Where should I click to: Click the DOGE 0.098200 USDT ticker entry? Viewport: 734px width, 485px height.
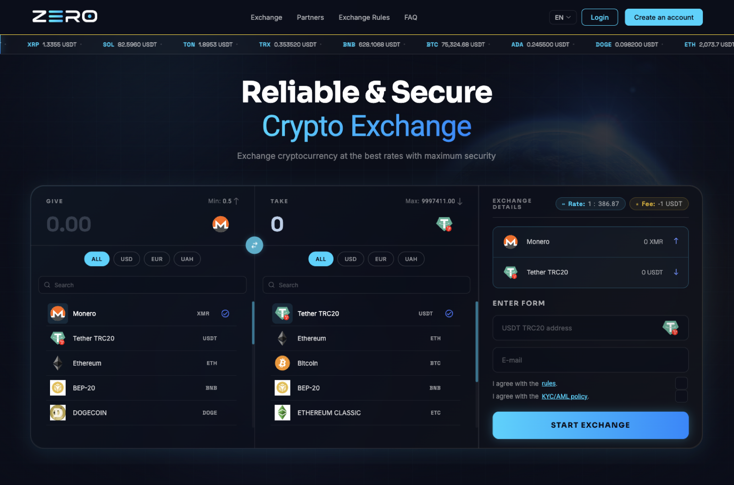coord(627,45)
